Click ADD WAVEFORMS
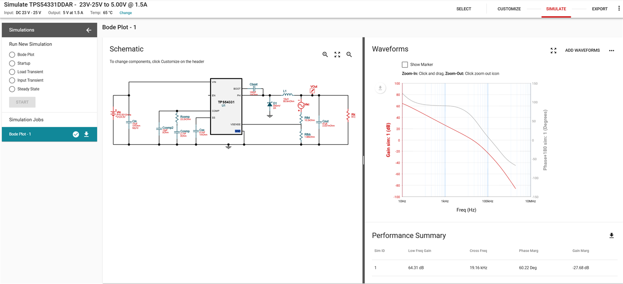623x284 pixels. point(582,50)
